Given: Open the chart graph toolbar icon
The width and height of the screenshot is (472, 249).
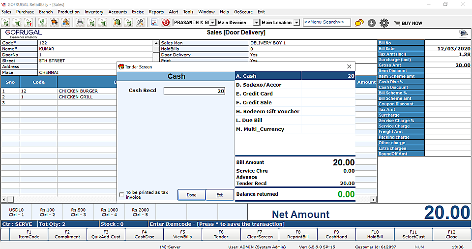Looking at the screenshot, I should click(x=154, y=22).
